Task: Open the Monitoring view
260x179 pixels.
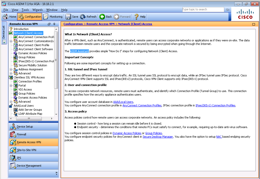Action: [53, 17]
